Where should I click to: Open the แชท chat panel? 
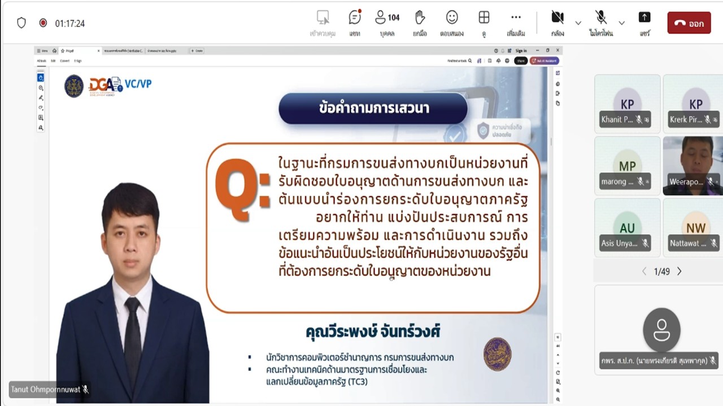coord(355,23)
